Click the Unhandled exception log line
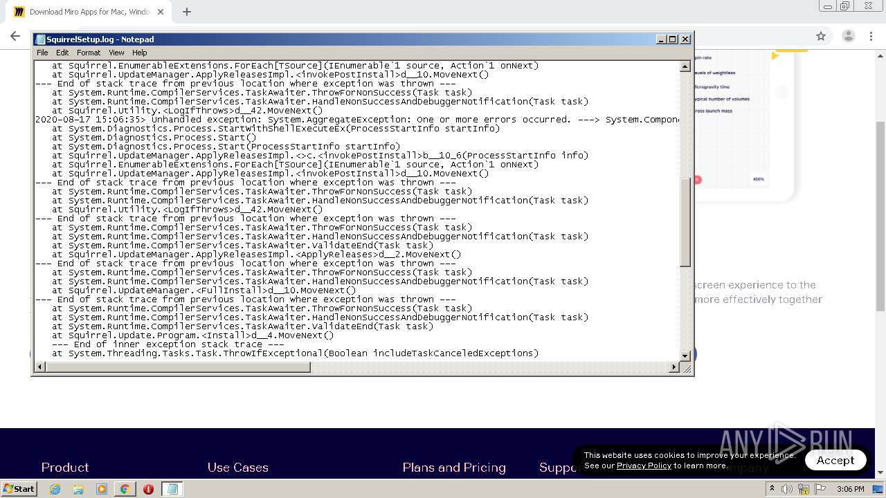This screenshot has width=886, height=498. pos(356,120)
